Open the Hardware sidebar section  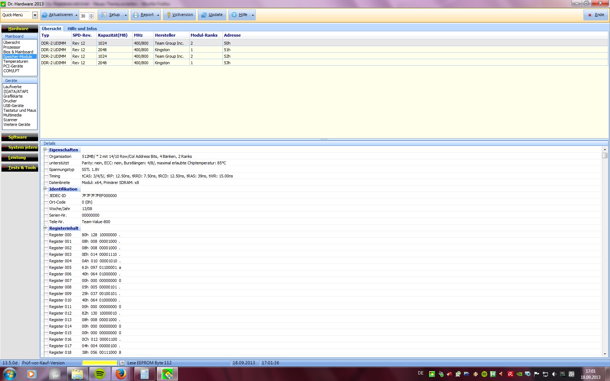pos(20,29)
